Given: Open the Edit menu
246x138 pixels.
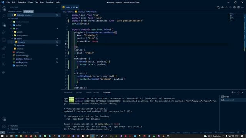Looking at the screenshot, I should click(x=14, y=2).
